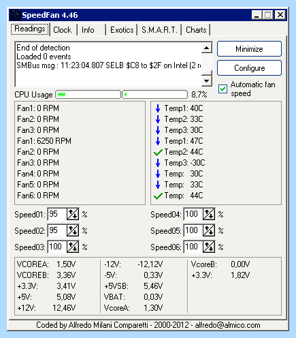Switch to the S.M.A.R.T. tab
Image resolution: width=296 pixels, height=338 pixels.
(x=159, y=30)
